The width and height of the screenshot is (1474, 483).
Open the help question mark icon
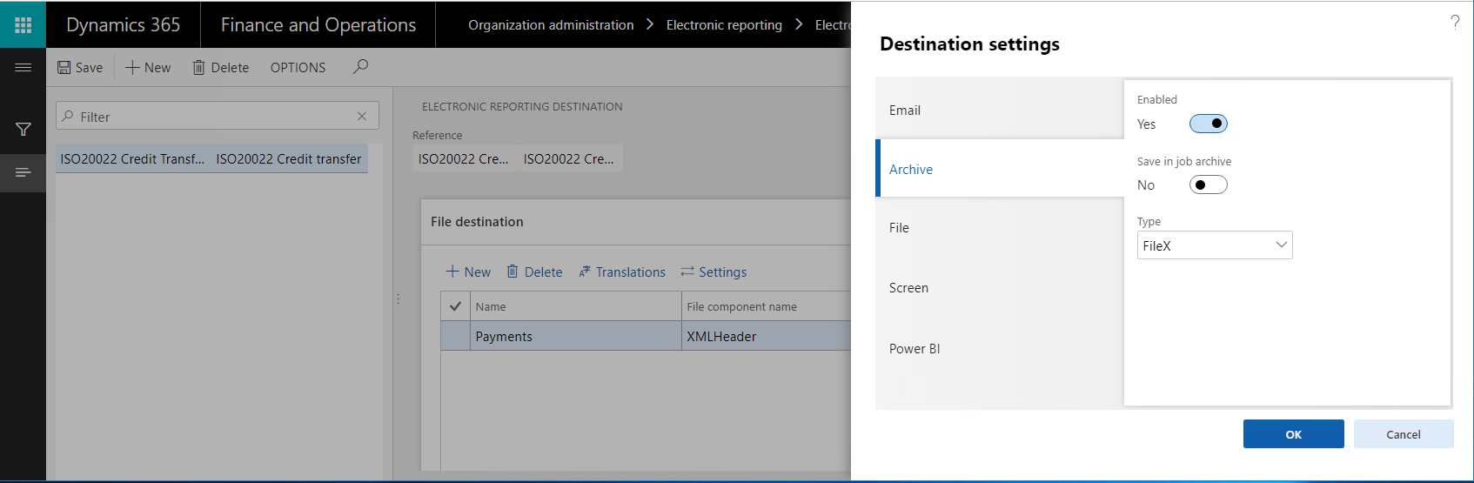tap(1455, 22)
